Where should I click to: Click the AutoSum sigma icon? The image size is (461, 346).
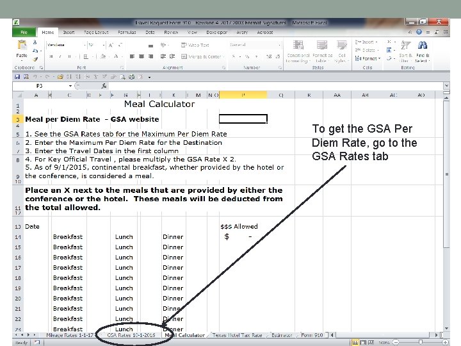(x=389, y=42)
